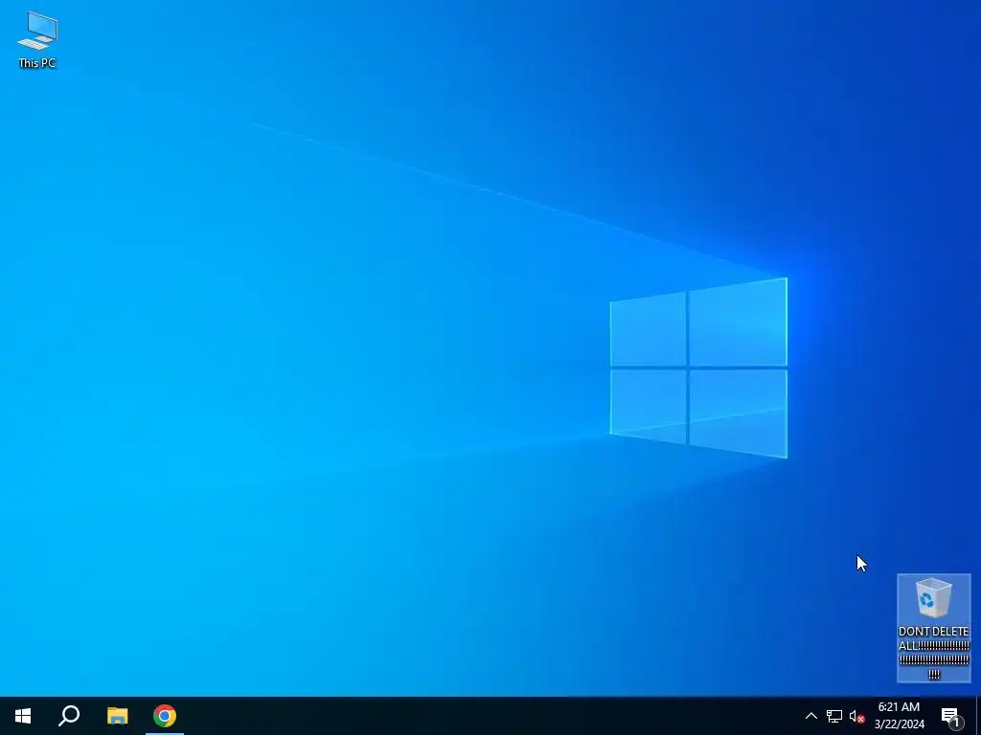The image size is (981, 735).
Task: Open the Windows Start menu
Action: coord(23,716)
